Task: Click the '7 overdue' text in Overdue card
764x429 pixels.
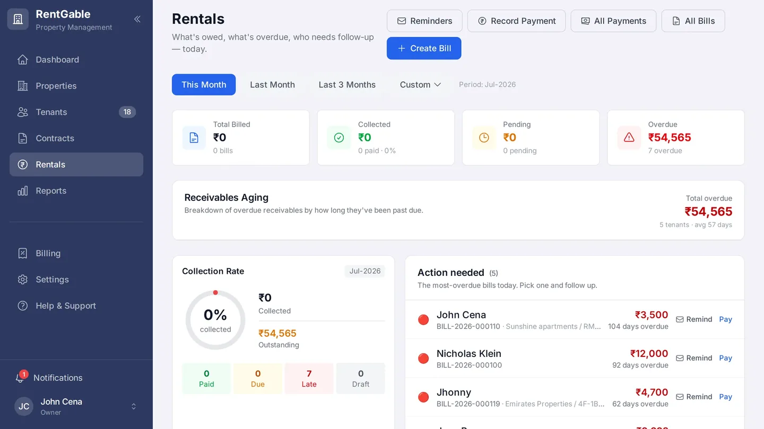Action: click(x=665, y=151)
